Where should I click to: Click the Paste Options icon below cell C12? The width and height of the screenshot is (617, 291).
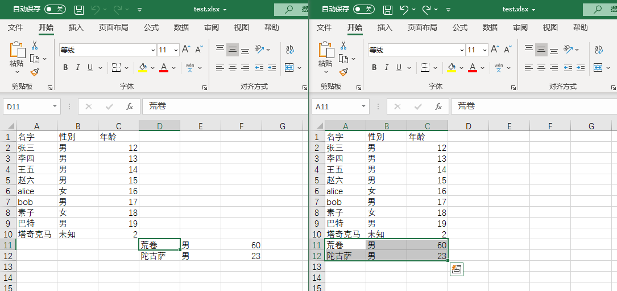tap(455, 269)
